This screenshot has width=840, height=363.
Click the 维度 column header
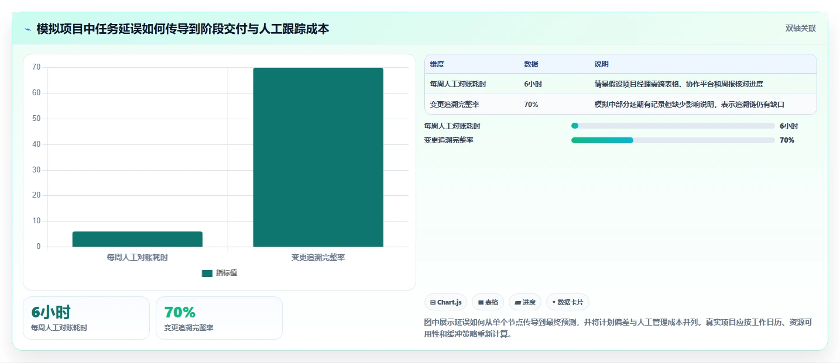437,64
